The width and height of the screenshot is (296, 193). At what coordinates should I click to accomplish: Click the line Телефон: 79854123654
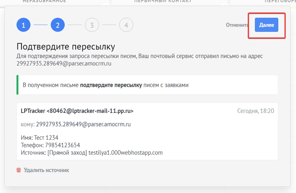pyautogui.click(x=50, y=145)
